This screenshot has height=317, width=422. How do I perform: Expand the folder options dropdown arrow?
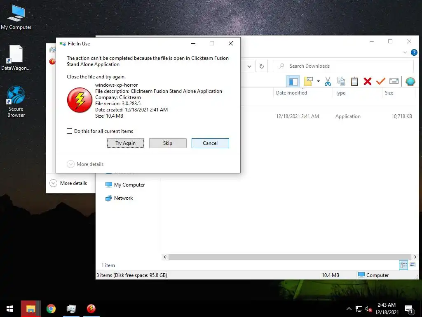coord(318,81)
